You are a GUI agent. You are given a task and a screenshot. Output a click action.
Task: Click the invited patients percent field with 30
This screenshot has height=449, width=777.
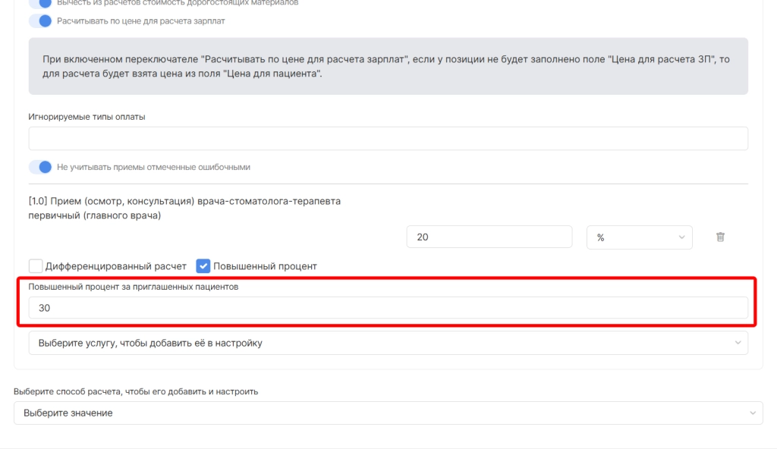[x=388, y=308]
